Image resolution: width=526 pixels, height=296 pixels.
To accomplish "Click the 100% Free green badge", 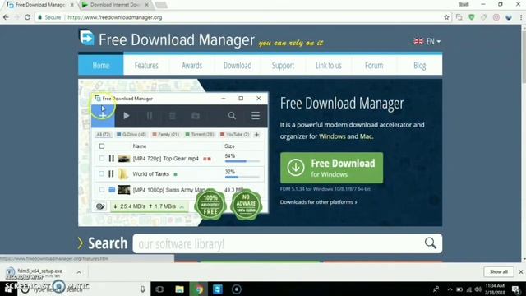I will 210,205.
